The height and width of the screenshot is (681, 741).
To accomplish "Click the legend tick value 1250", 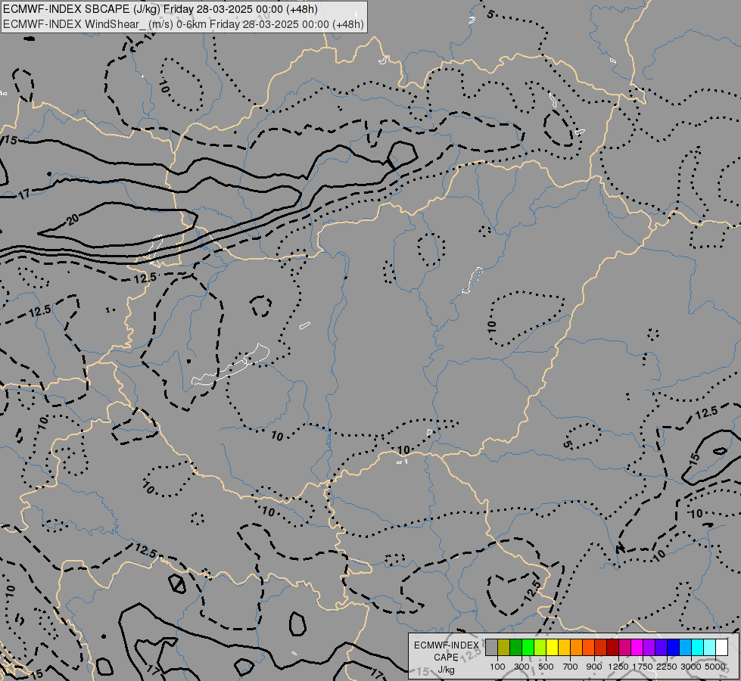I will click(x=618, y=667).
